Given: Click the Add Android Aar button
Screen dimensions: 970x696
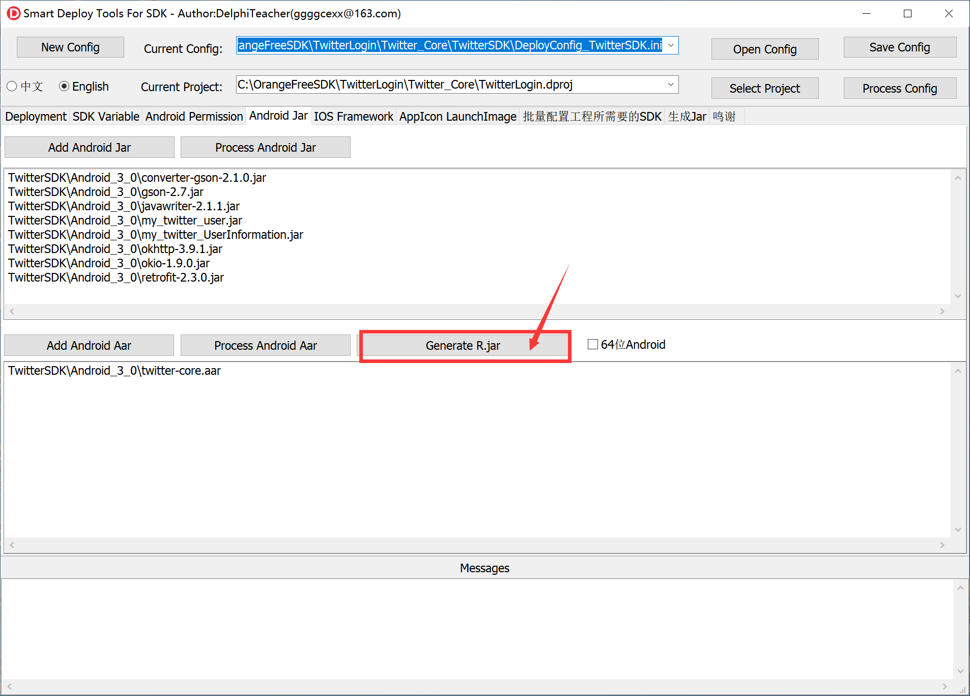Looking at the screenshot, I should (89, 346).
